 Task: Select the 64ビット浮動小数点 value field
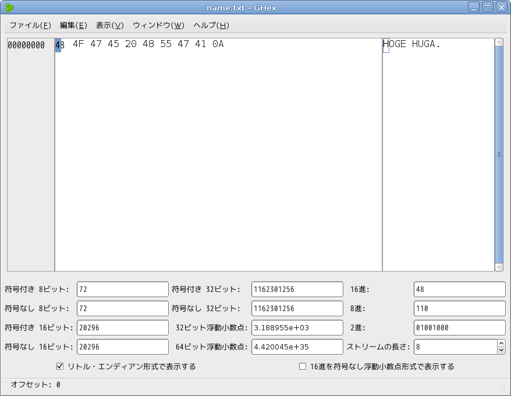pyautogui.click(x=297, y=347)
